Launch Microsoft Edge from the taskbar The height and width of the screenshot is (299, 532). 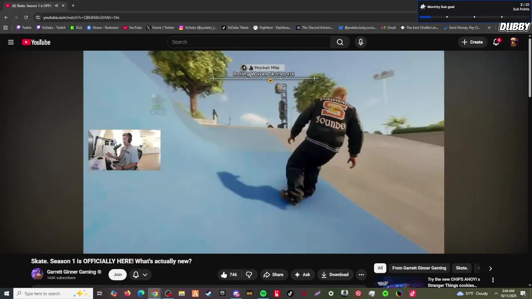(141, 294)
